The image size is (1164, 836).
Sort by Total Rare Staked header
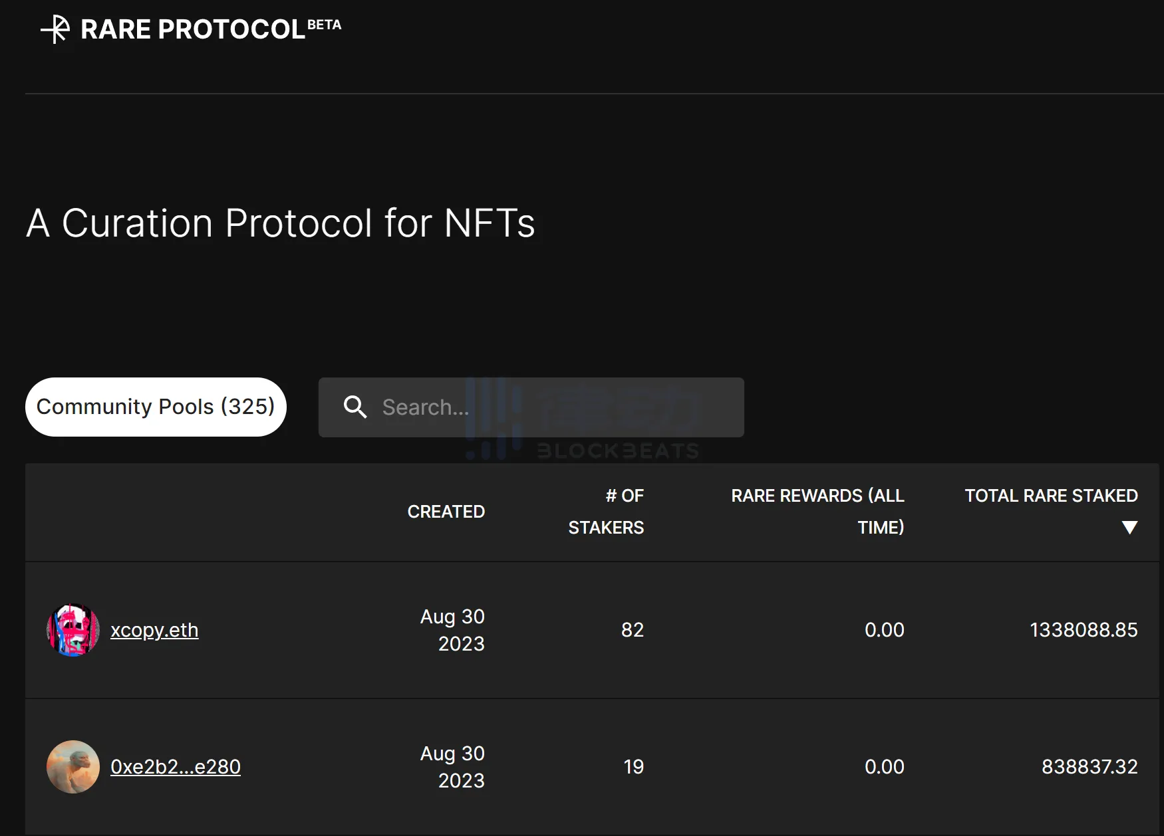click(x=1051, y=496)
